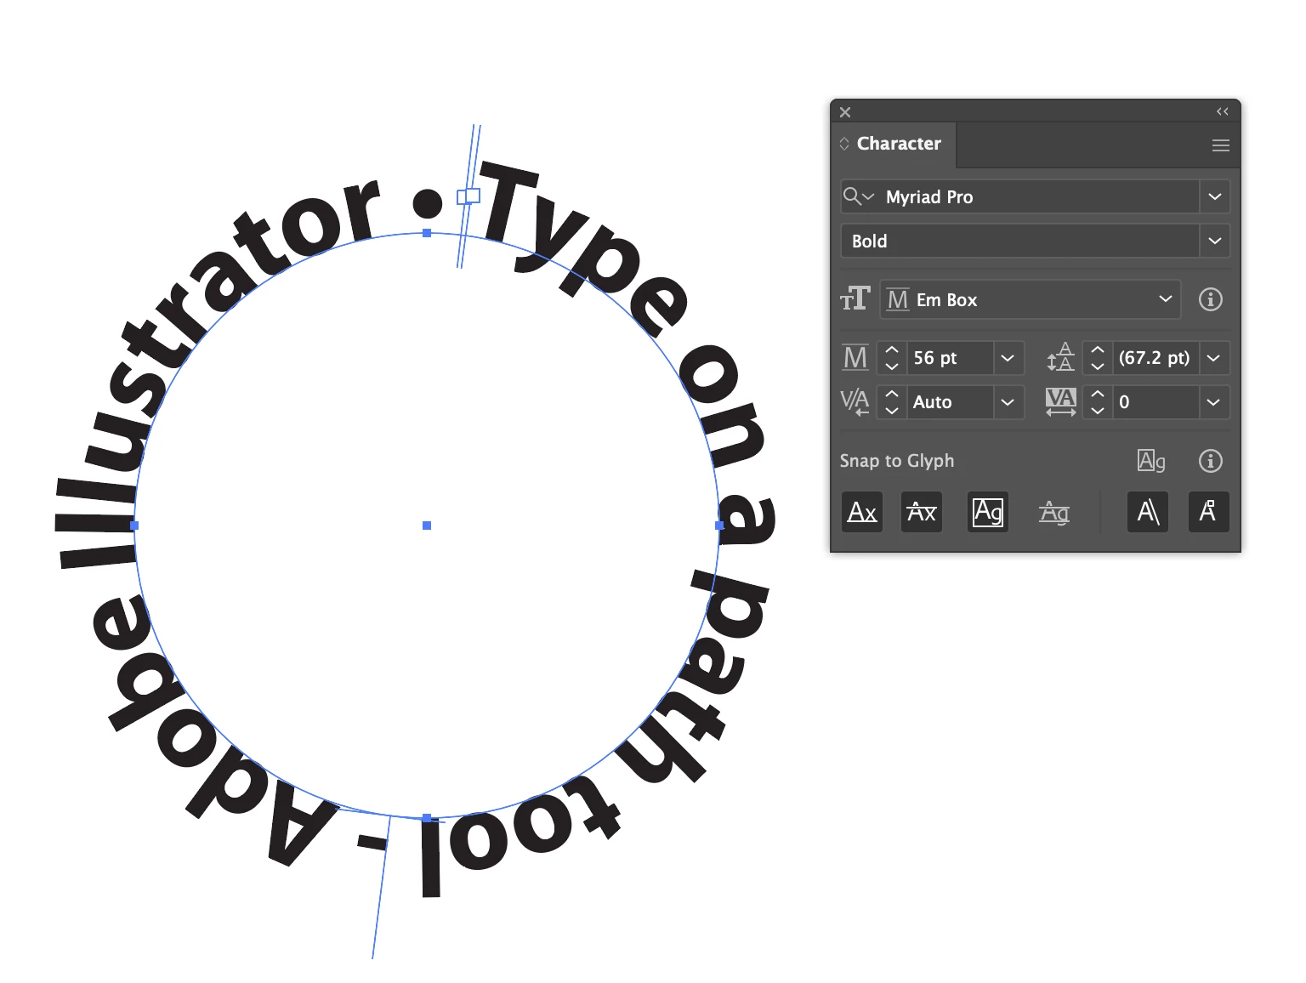
Task: Click the info icon beside Snap to Glyph
Action: [x=1211, y=461]
